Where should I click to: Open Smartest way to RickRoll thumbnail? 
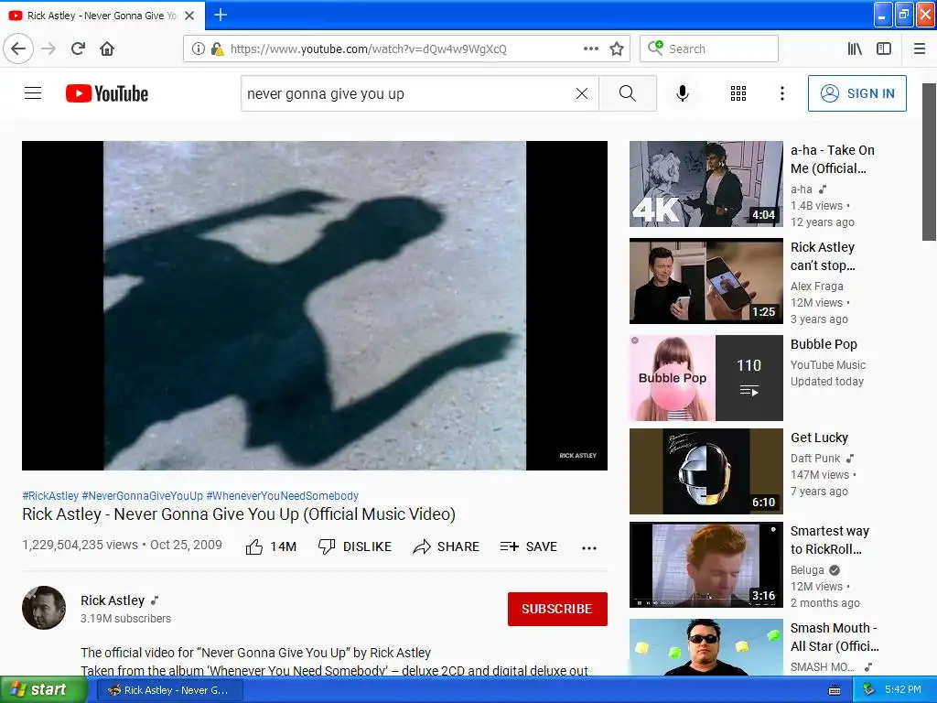(705, 565)
